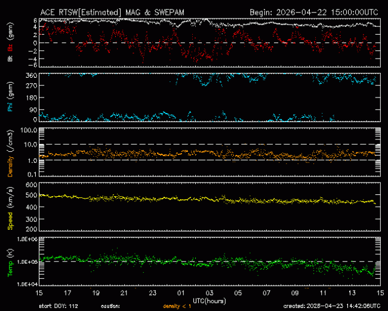Click the '270' tick on Phi axis
Viewport: 388px width, 311px height.
point(32,86)
